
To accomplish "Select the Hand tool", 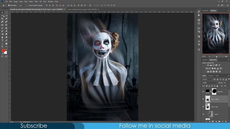I will pos(6,44).
